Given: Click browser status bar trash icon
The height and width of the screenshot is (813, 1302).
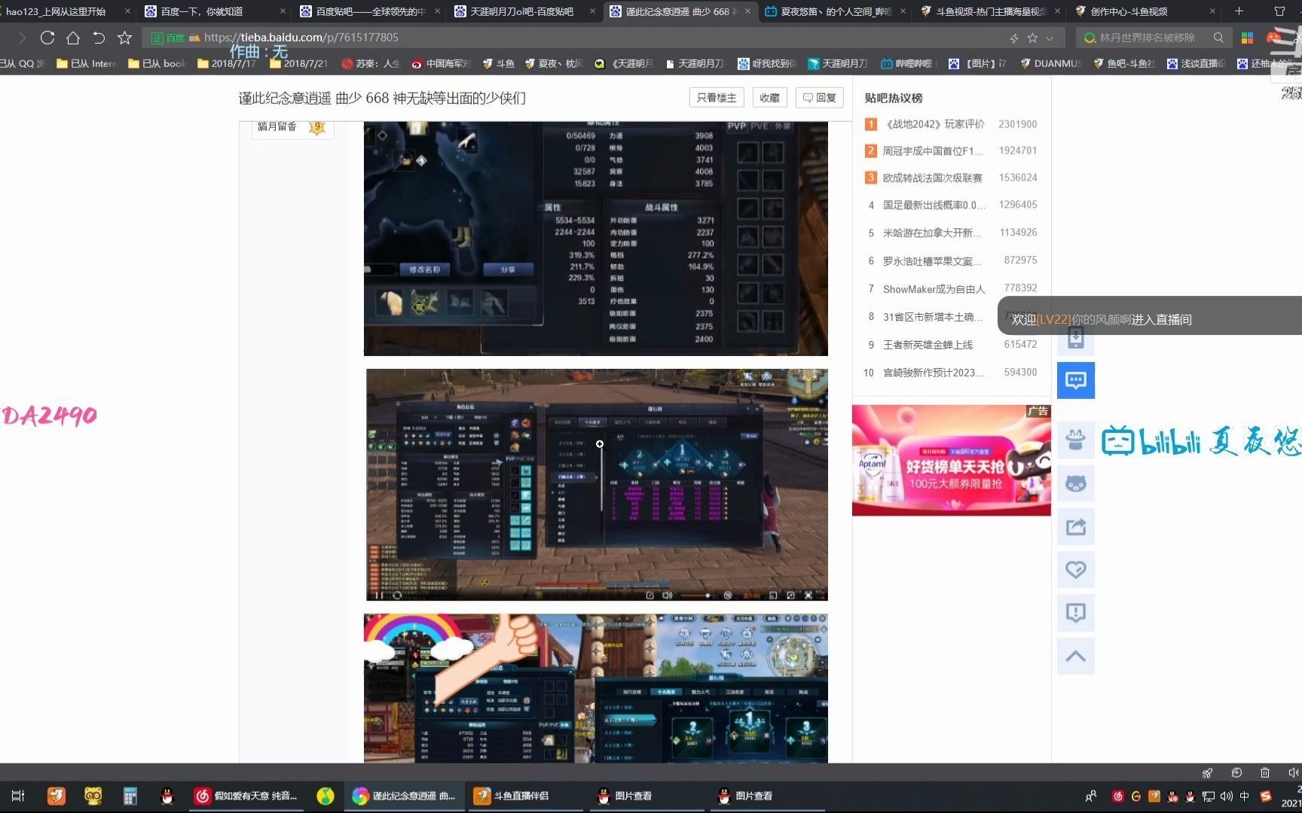Looking at the screenshot, I should point(1264,773).
